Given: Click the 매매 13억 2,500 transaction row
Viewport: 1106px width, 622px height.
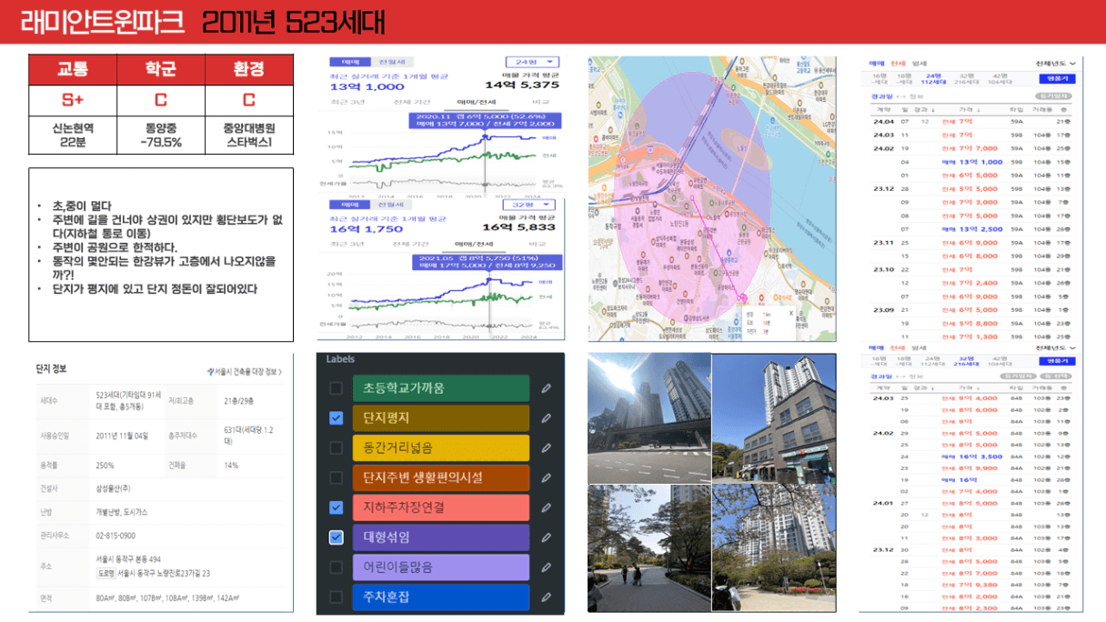Looking at the screenshot, I should pyautogui.click(x=972, y=229).
